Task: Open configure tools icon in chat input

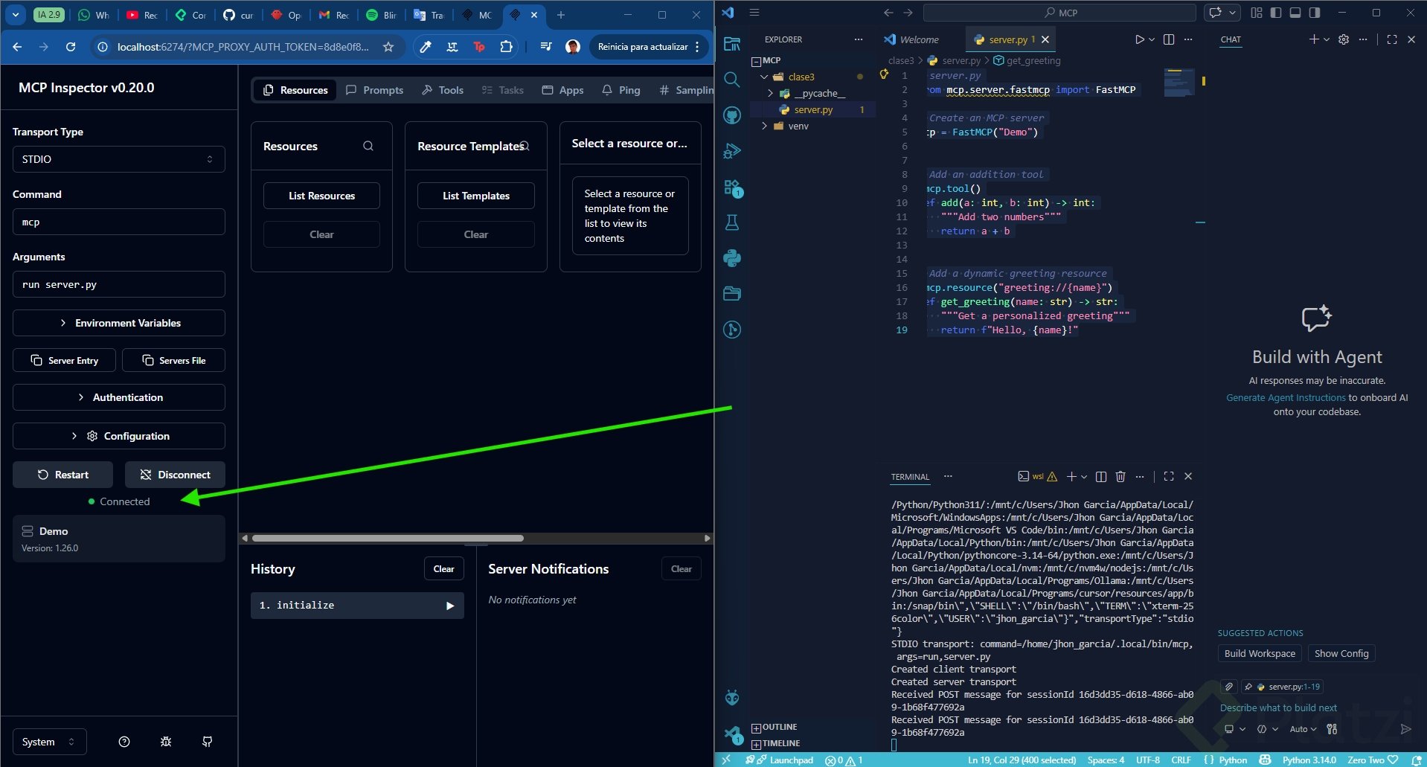Action: pos(1332,729)
